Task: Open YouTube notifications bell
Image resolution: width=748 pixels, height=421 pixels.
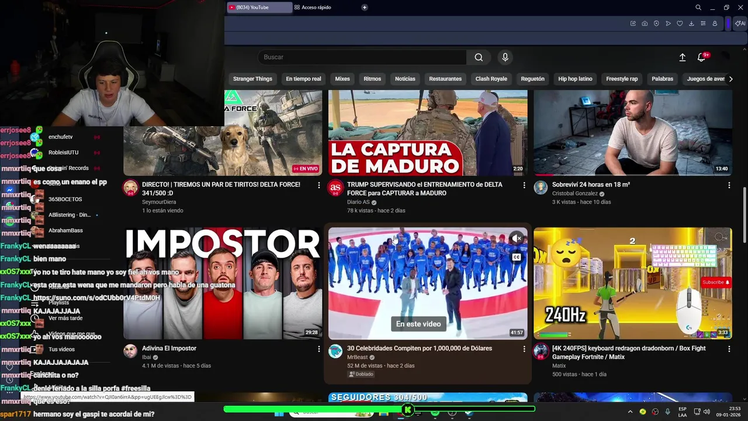Action: [701, 57]
